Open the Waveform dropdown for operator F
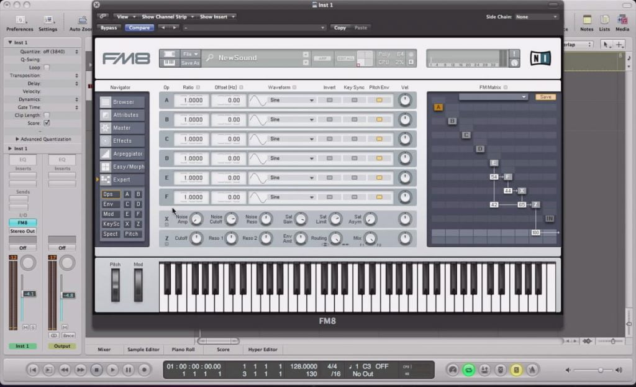636x387 pixels. pyautogui.click(x=291, y=197)
